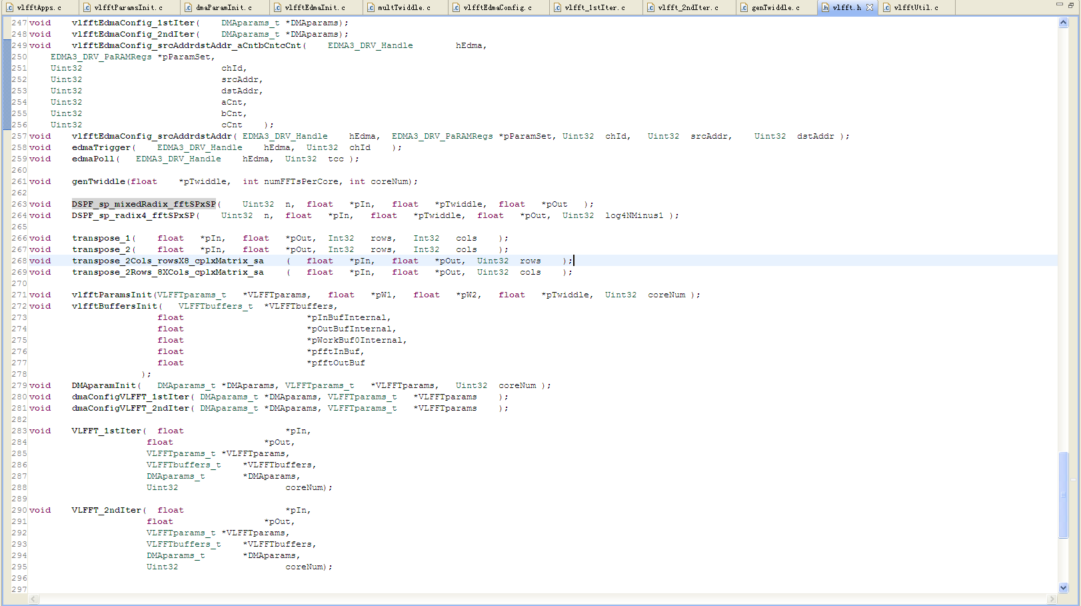Click the highlighted DSPF_sp_mixedRadix_fftSPxSP function name
1081x606 pixels.
click(144, 204)
